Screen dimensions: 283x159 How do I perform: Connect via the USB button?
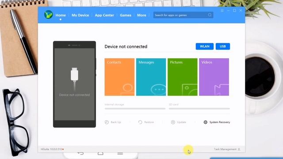[x=223, y=46]
